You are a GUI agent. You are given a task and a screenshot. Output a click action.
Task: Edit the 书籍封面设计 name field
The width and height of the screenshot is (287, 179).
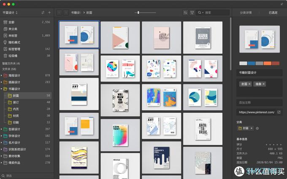click(x=260, y=73)
